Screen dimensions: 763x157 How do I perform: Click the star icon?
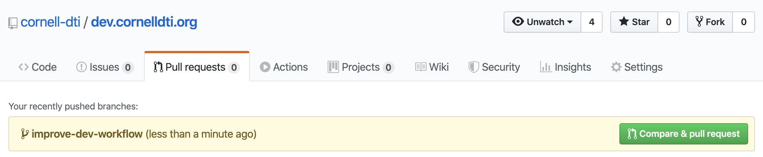pyautogui.click(x=624, y=21)
